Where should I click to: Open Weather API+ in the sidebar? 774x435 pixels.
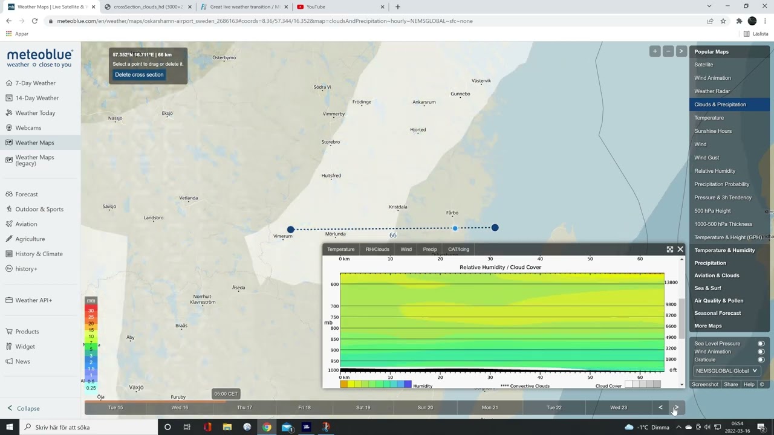click(x=33, y=300)
